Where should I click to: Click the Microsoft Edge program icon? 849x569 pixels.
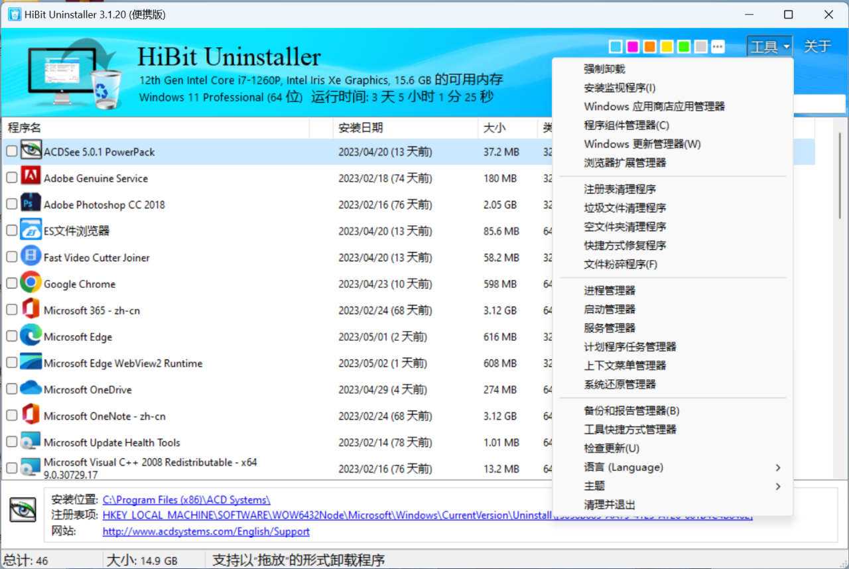[31, 336]
